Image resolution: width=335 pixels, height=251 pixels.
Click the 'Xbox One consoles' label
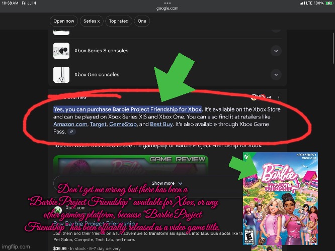point(97,75)
